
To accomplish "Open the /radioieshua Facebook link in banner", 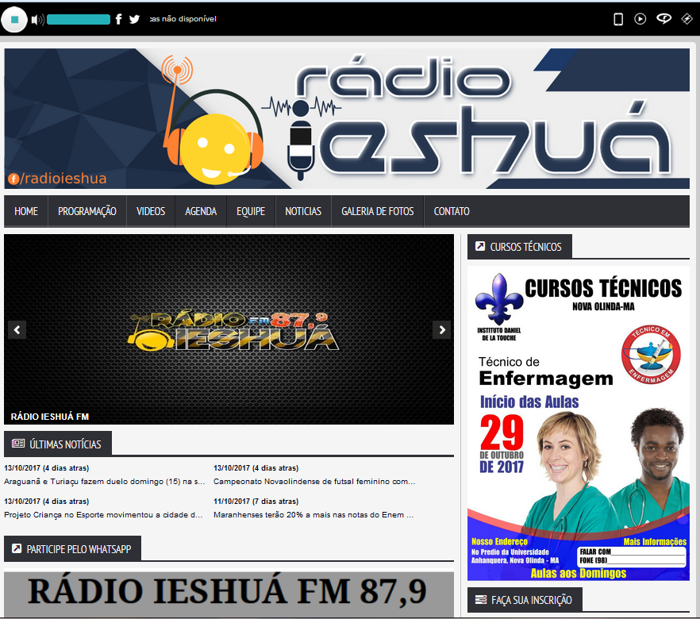I will coord(57,179).
